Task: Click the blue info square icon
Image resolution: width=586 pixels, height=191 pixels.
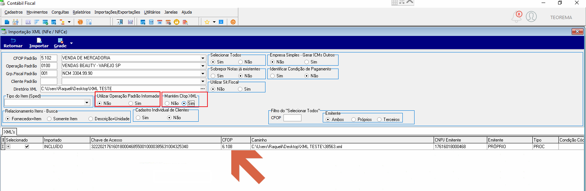Action: [x=221, y=22]
